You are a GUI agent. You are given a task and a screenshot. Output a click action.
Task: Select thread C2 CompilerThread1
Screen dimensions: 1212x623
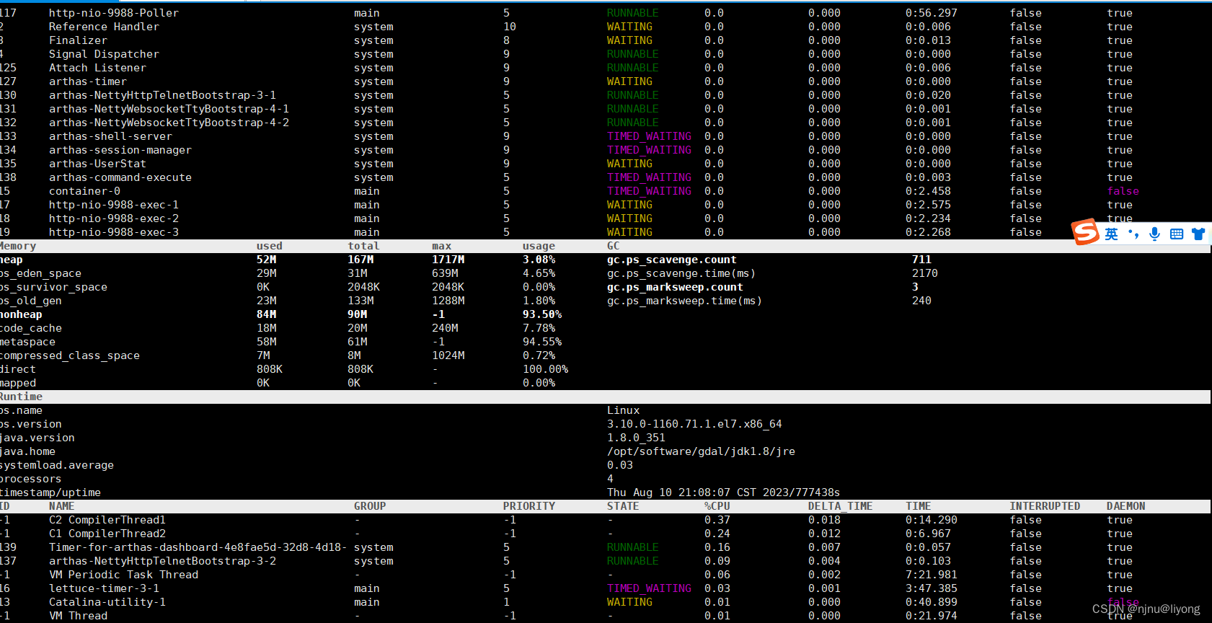coord(107,520)
